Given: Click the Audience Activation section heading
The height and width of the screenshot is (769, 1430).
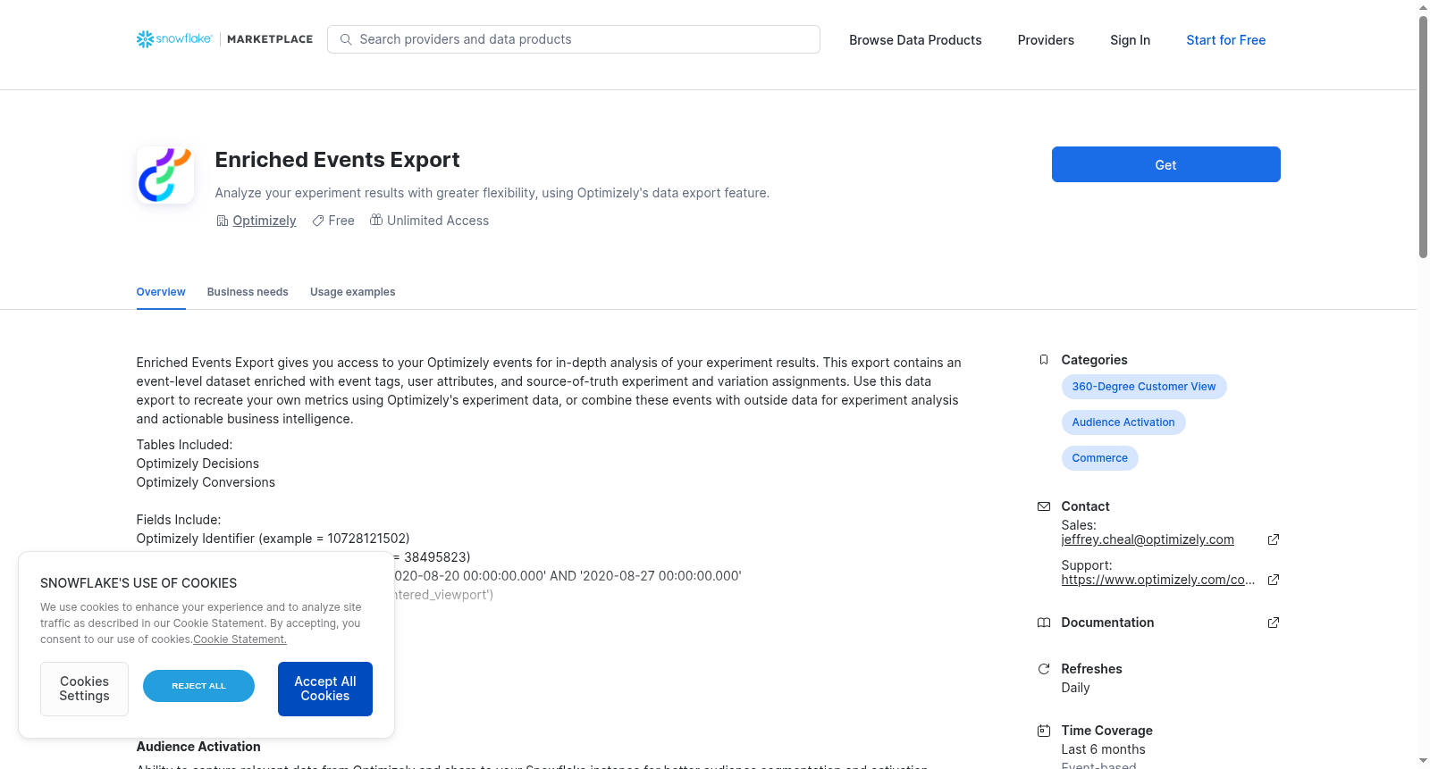Looking at the screenshot, I should pyautogui.click(x=198, y=747).
